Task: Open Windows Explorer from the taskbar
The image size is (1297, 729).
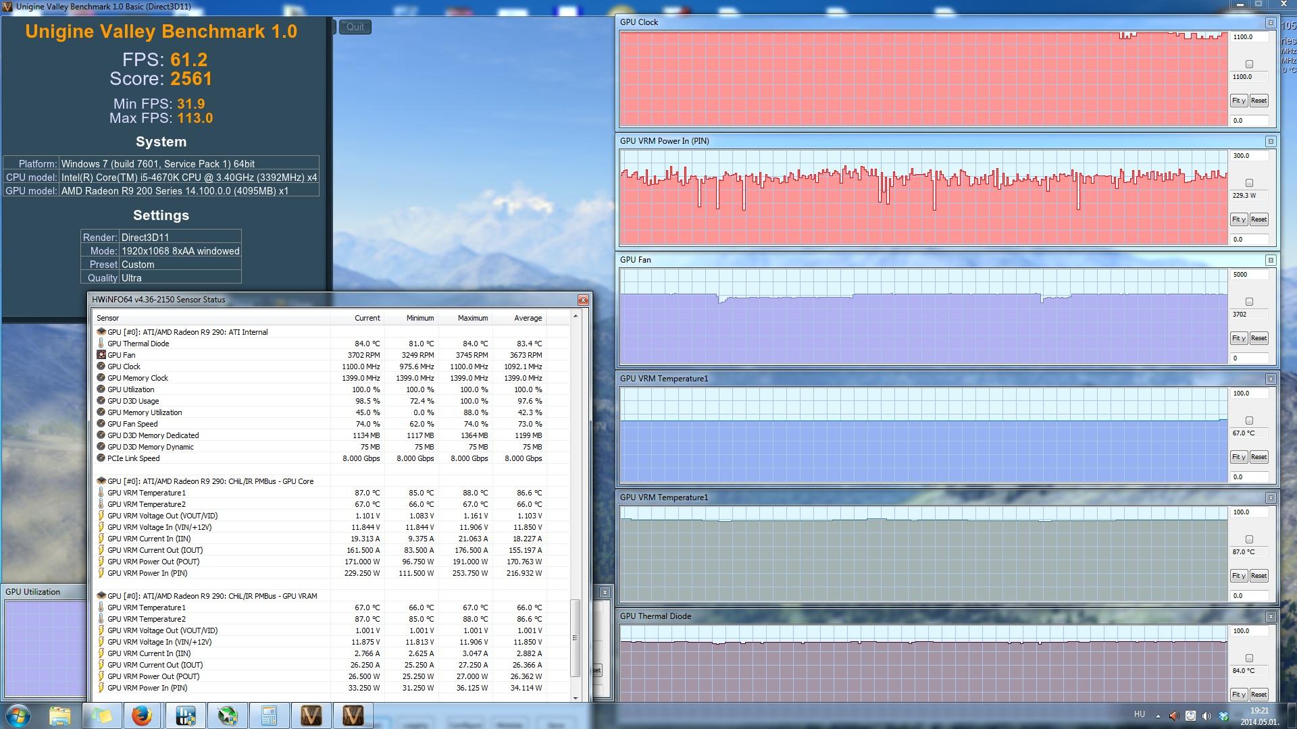Action: click(59, 715)
